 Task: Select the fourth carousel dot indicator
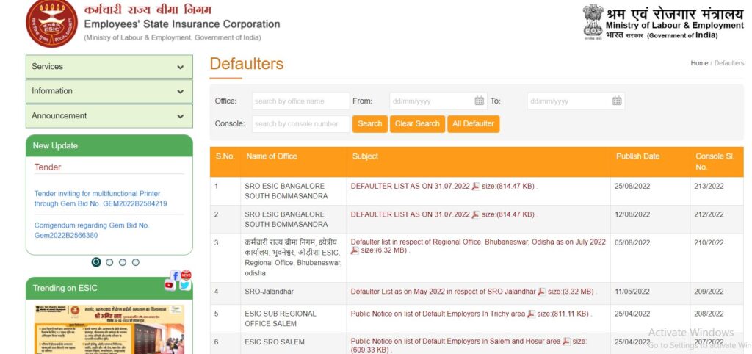click(x=136, y=262)
